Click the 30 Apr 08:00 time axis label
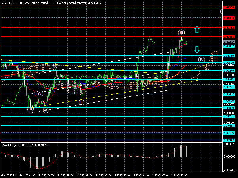Screen dimensions: 238x178 [28, 175]
